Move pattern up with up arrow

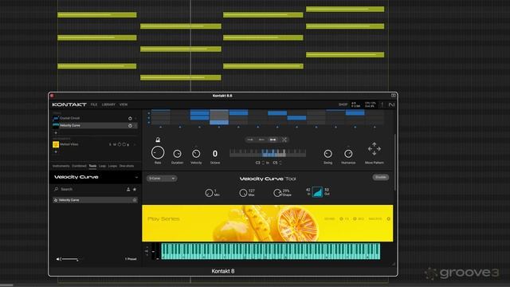click(375, 143)
